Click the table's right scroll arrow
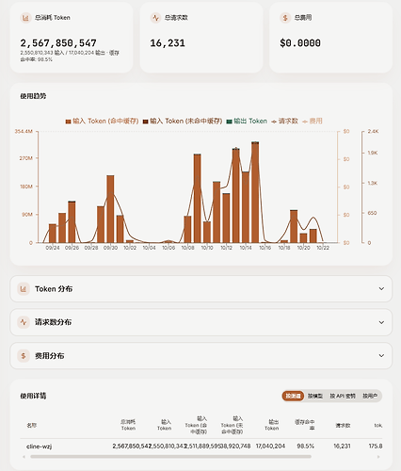 pos(378,457)
